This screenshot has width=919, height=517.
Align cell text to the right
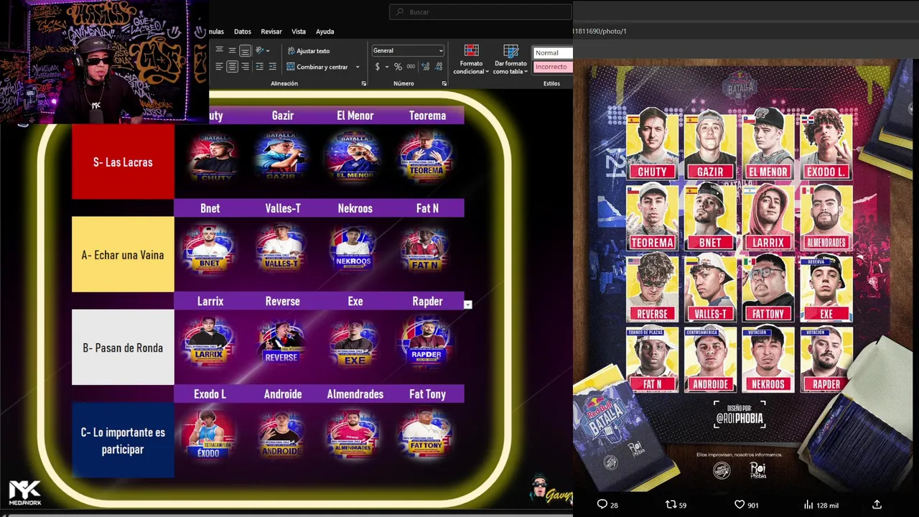245,66
